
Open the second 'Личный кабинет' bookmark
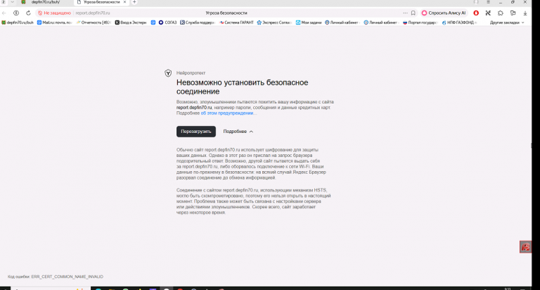pyautogui.click(x=381, y=23)
